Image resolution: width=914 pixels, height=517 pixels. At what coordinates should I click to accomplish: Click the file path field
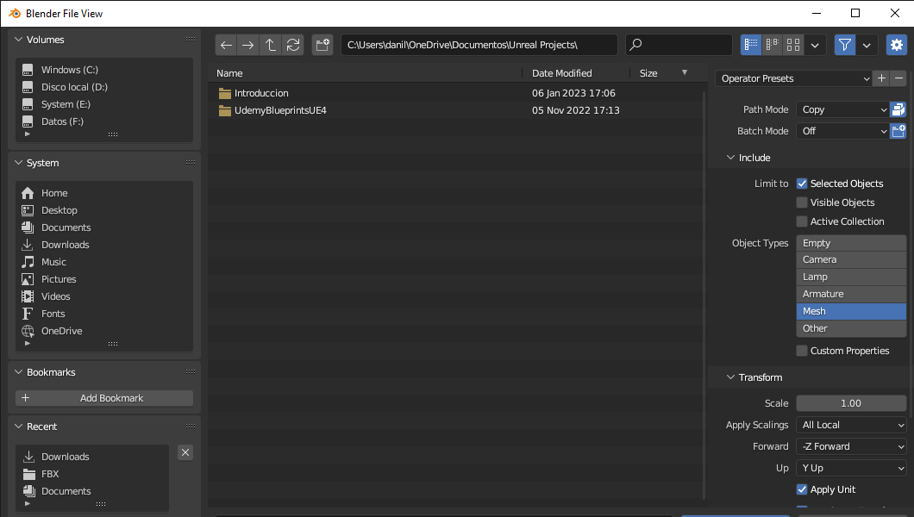(x=479, y=45)
